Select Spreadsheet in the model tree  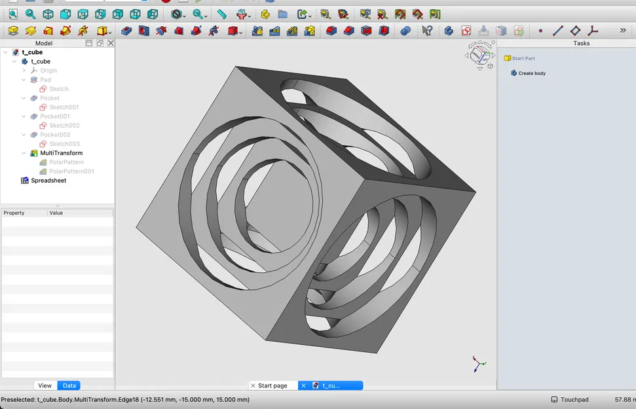[48, 181]
